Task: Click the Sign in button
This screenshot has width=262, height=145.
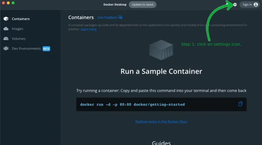Action: pyautogui.click(x=249, y=5)
